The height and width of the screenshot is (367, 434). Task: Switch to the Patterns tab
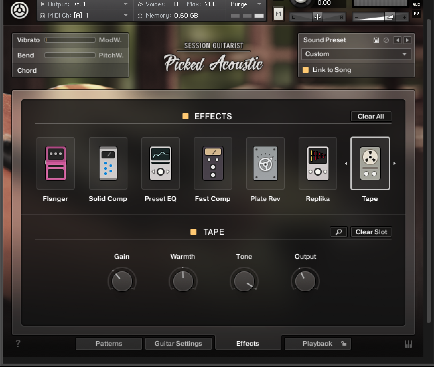click(x=109, y=343)
